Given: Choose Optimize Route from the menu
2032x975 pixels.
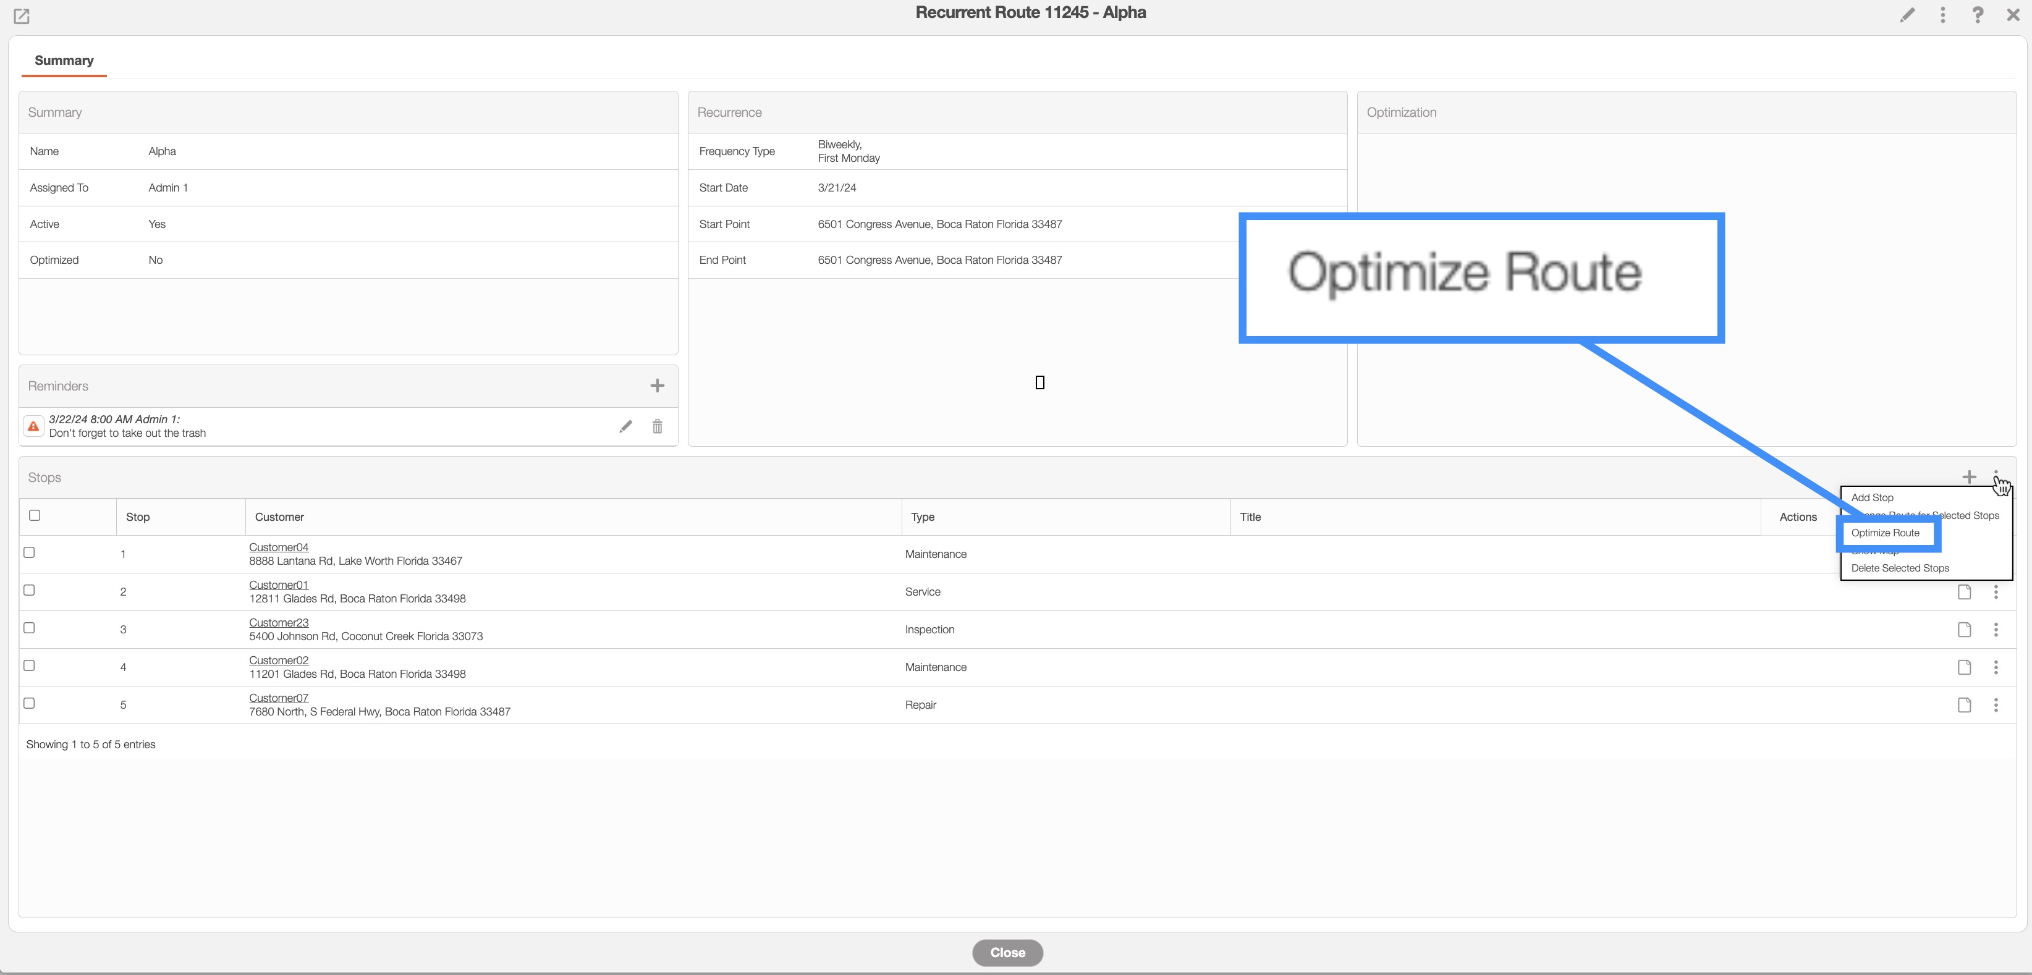Looking at the screenshot, I should coord(1886,533).
